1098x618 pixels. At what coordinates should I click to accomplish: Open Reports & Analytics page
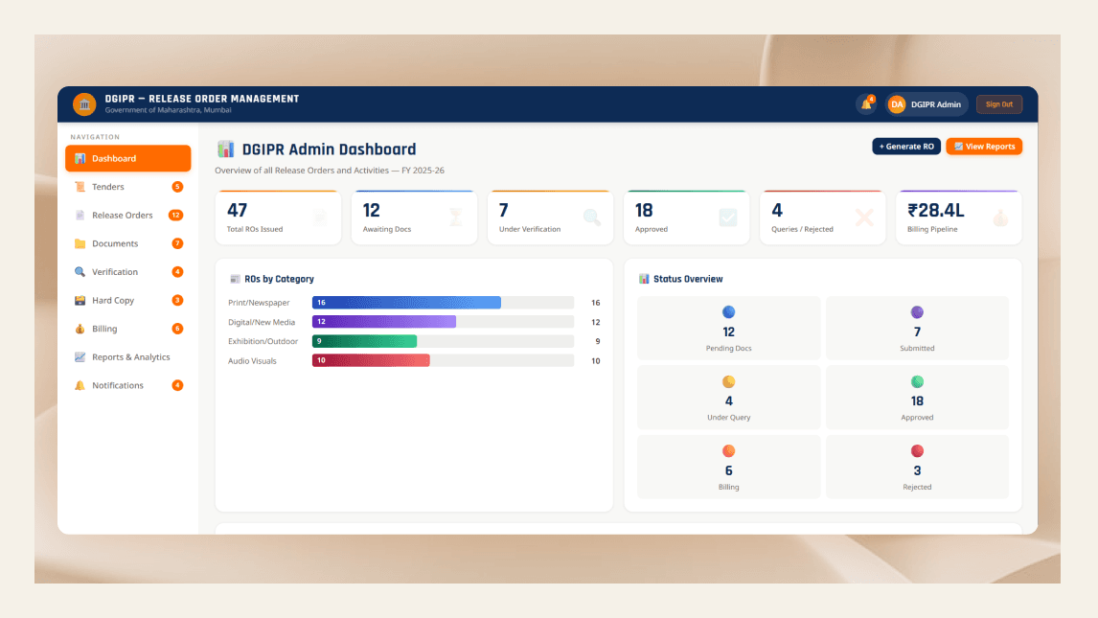[x=128, y=357]
